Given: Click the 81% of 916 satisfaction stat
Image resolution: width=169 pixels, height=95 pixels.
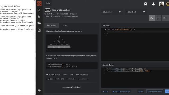Looking at the screenshot, I should click(x=62, y=14).
